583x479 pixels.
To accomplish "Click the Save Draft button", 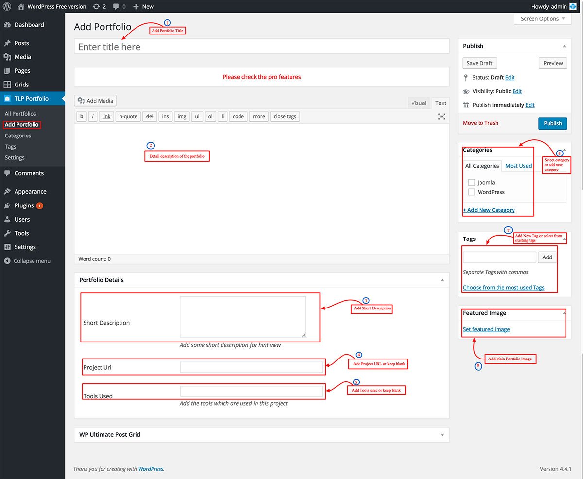I will 480,63.
